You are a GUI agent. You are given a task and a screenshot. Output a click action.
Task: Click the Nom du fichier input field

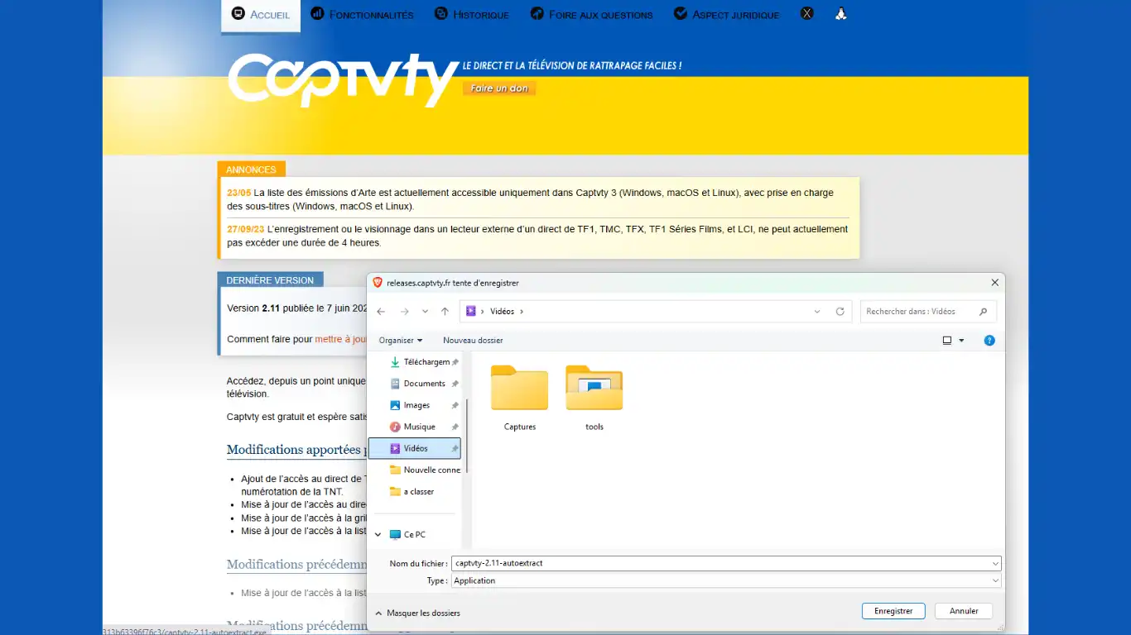720,563
